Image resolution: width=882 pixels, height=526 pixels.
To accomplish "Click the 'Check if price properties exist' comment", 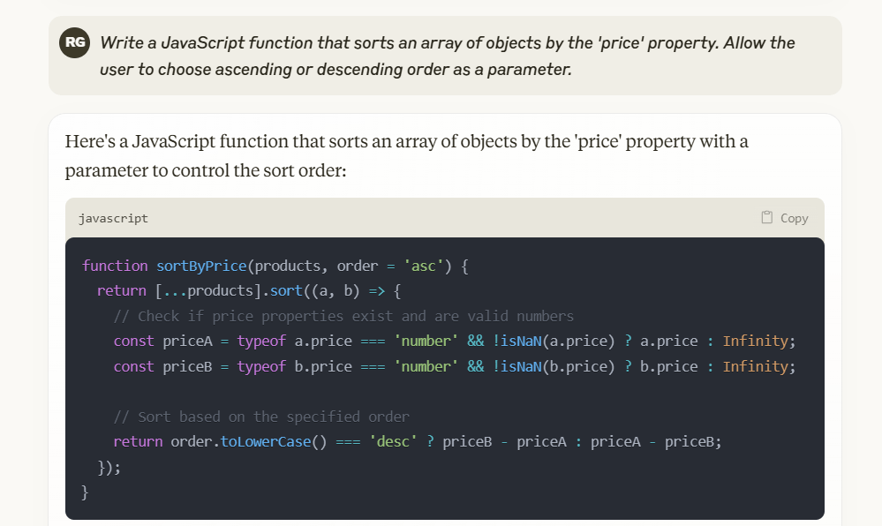I will pos(343,316).
